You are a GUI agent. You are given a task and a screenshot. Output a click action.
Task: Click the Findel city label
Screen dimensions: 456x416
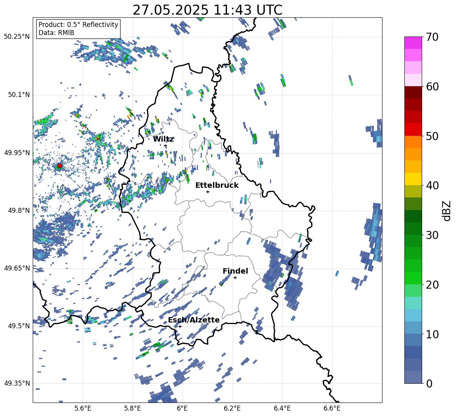point(235,271)
